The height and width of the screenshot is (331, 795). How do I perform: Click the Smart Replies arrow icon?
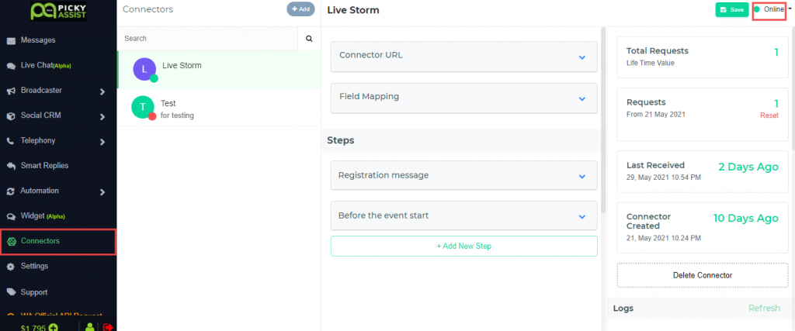(11, 166)
